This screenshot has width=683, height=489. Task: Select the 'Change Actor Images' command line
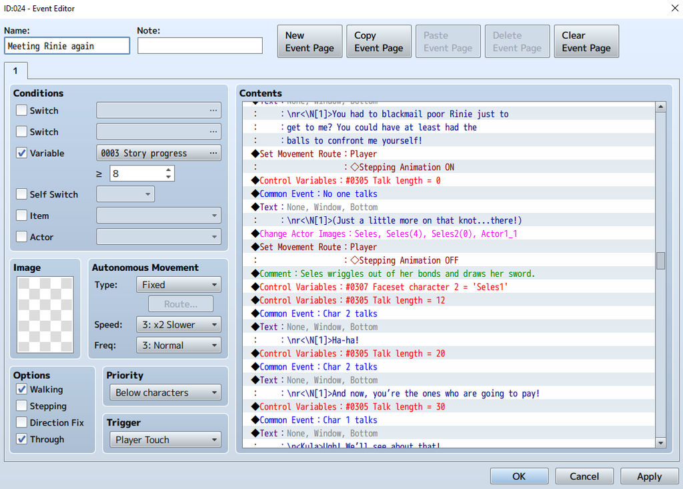click(x=449, y=233)
